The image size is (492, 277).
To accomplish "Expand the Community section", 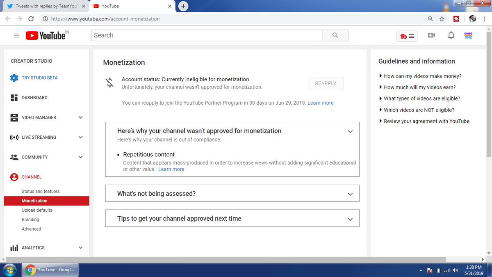I will click(x=80, y=157).
